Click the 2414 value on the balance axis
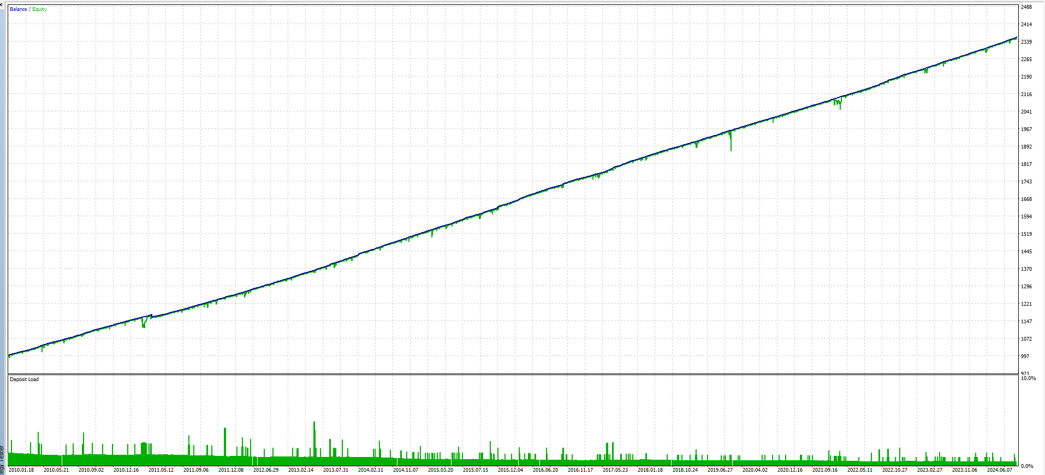The height and width of the screenshot is (475, 1045). 1026,25
